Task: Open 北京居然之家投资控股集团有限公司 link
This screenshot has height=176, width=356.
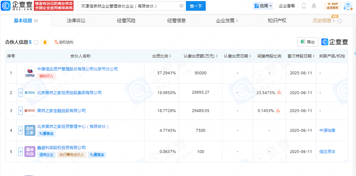Action: point(69,93)
